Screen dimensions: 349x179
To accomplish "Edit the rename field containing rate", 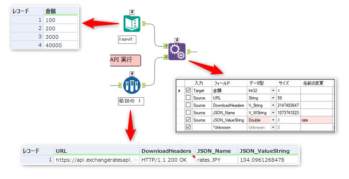I will click(x=317, y=120).
